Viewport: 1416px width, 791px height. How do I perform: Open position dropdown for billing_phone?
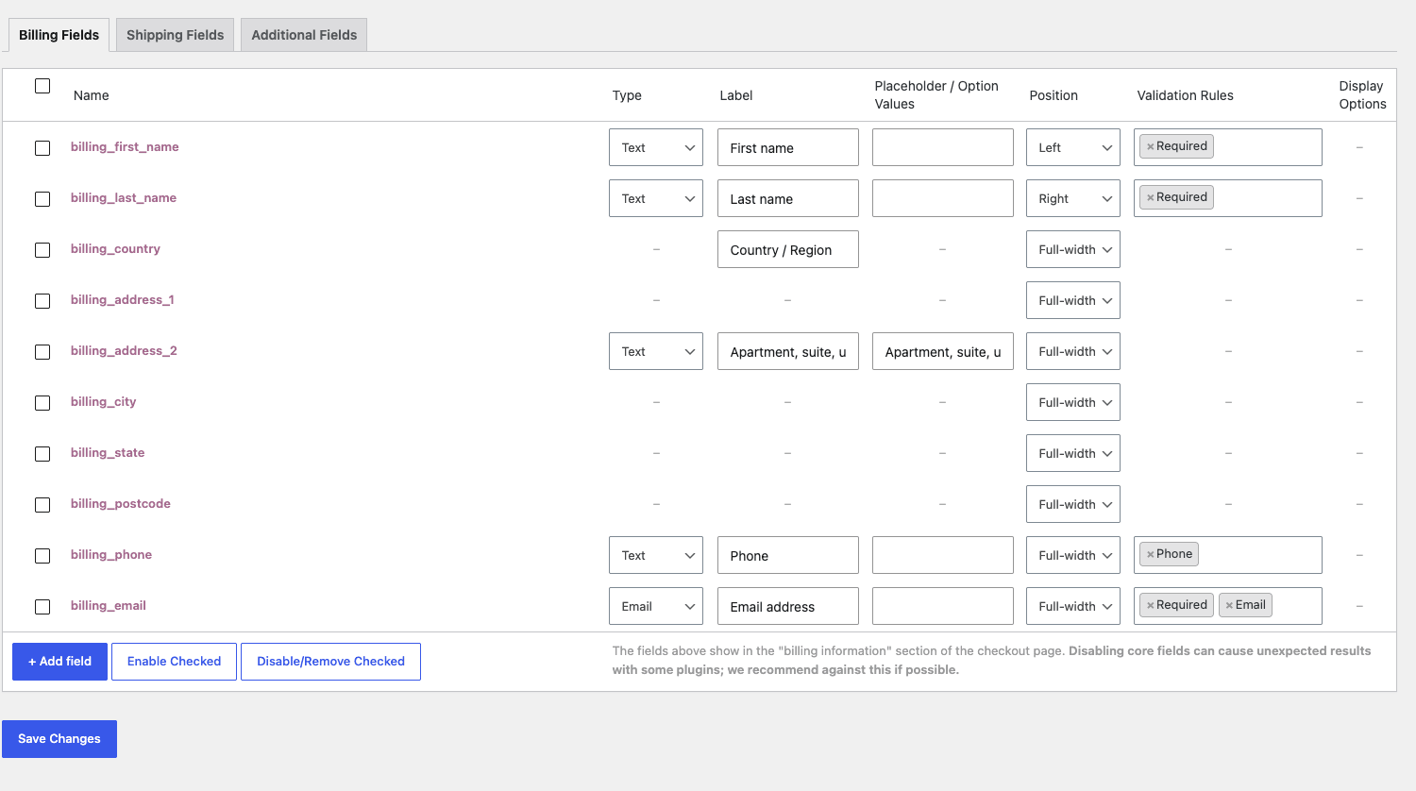coord(1073,555)
